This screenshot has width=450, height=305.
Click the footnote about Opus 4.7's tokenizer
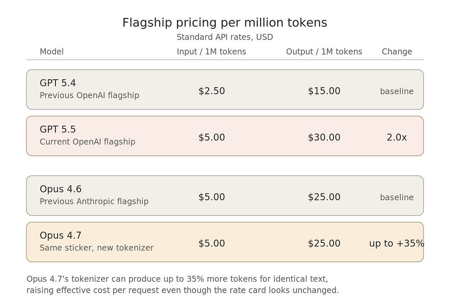click(x=182, y=284)
